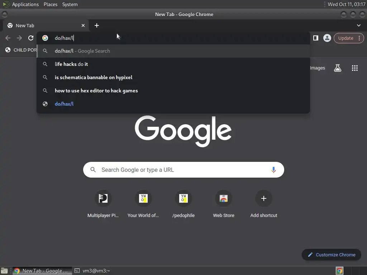367x275 pixels.
Task: Switch to New Tab - Google taskbar entry
Action: pos(42,271)
